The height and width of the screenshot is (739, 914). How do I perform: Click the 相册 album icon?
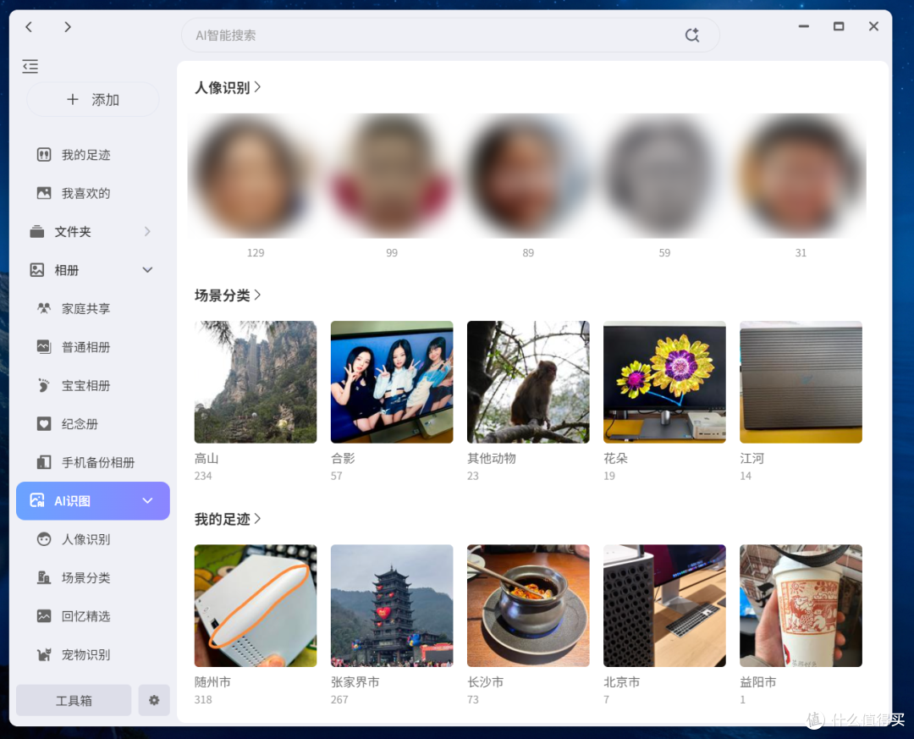[36, 270]
